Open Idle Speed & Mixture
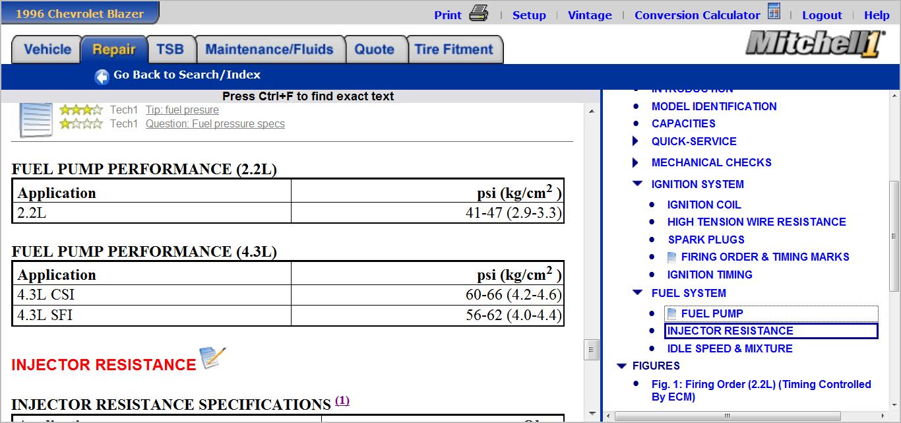Screen dimensions: 901x423 coord(730,348)
